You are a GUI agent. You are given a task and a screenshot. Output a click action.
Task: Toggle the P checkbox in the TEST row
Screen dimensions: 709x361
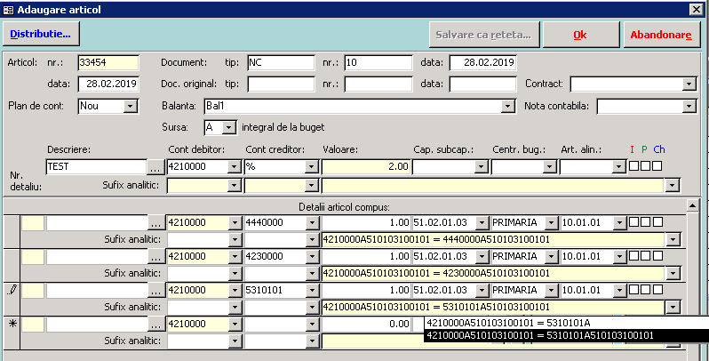[x=645, y=166]
